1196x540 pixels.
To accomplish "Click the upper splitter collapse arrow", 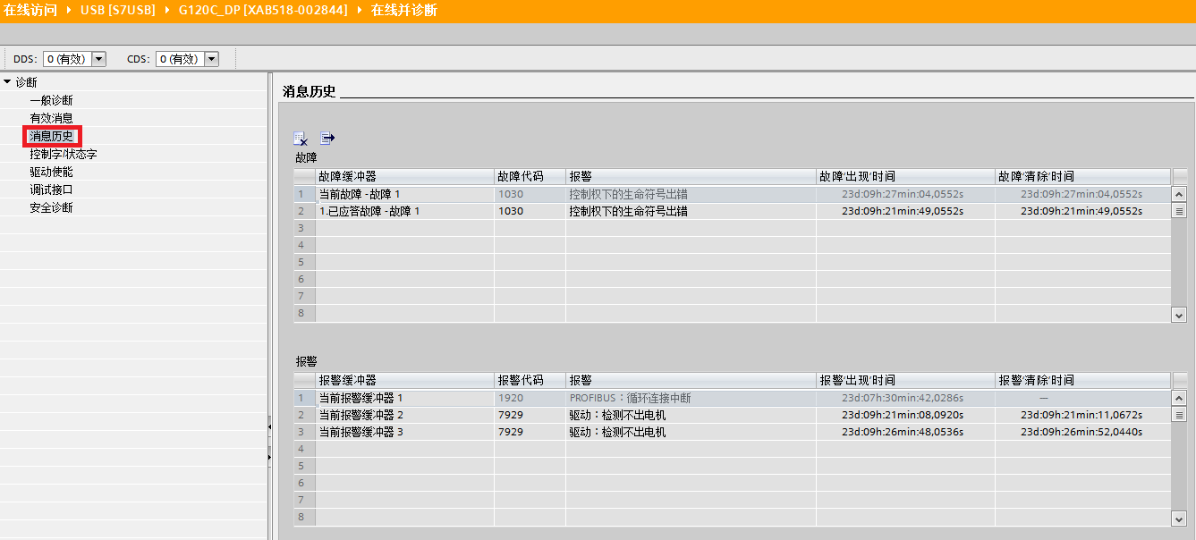I will point(269,428).
